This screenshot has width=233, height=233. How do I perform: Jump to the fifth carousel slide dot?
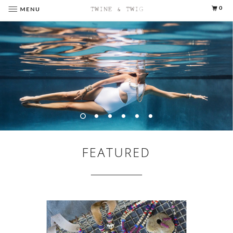pyautogui.click(x=137, y=116)
